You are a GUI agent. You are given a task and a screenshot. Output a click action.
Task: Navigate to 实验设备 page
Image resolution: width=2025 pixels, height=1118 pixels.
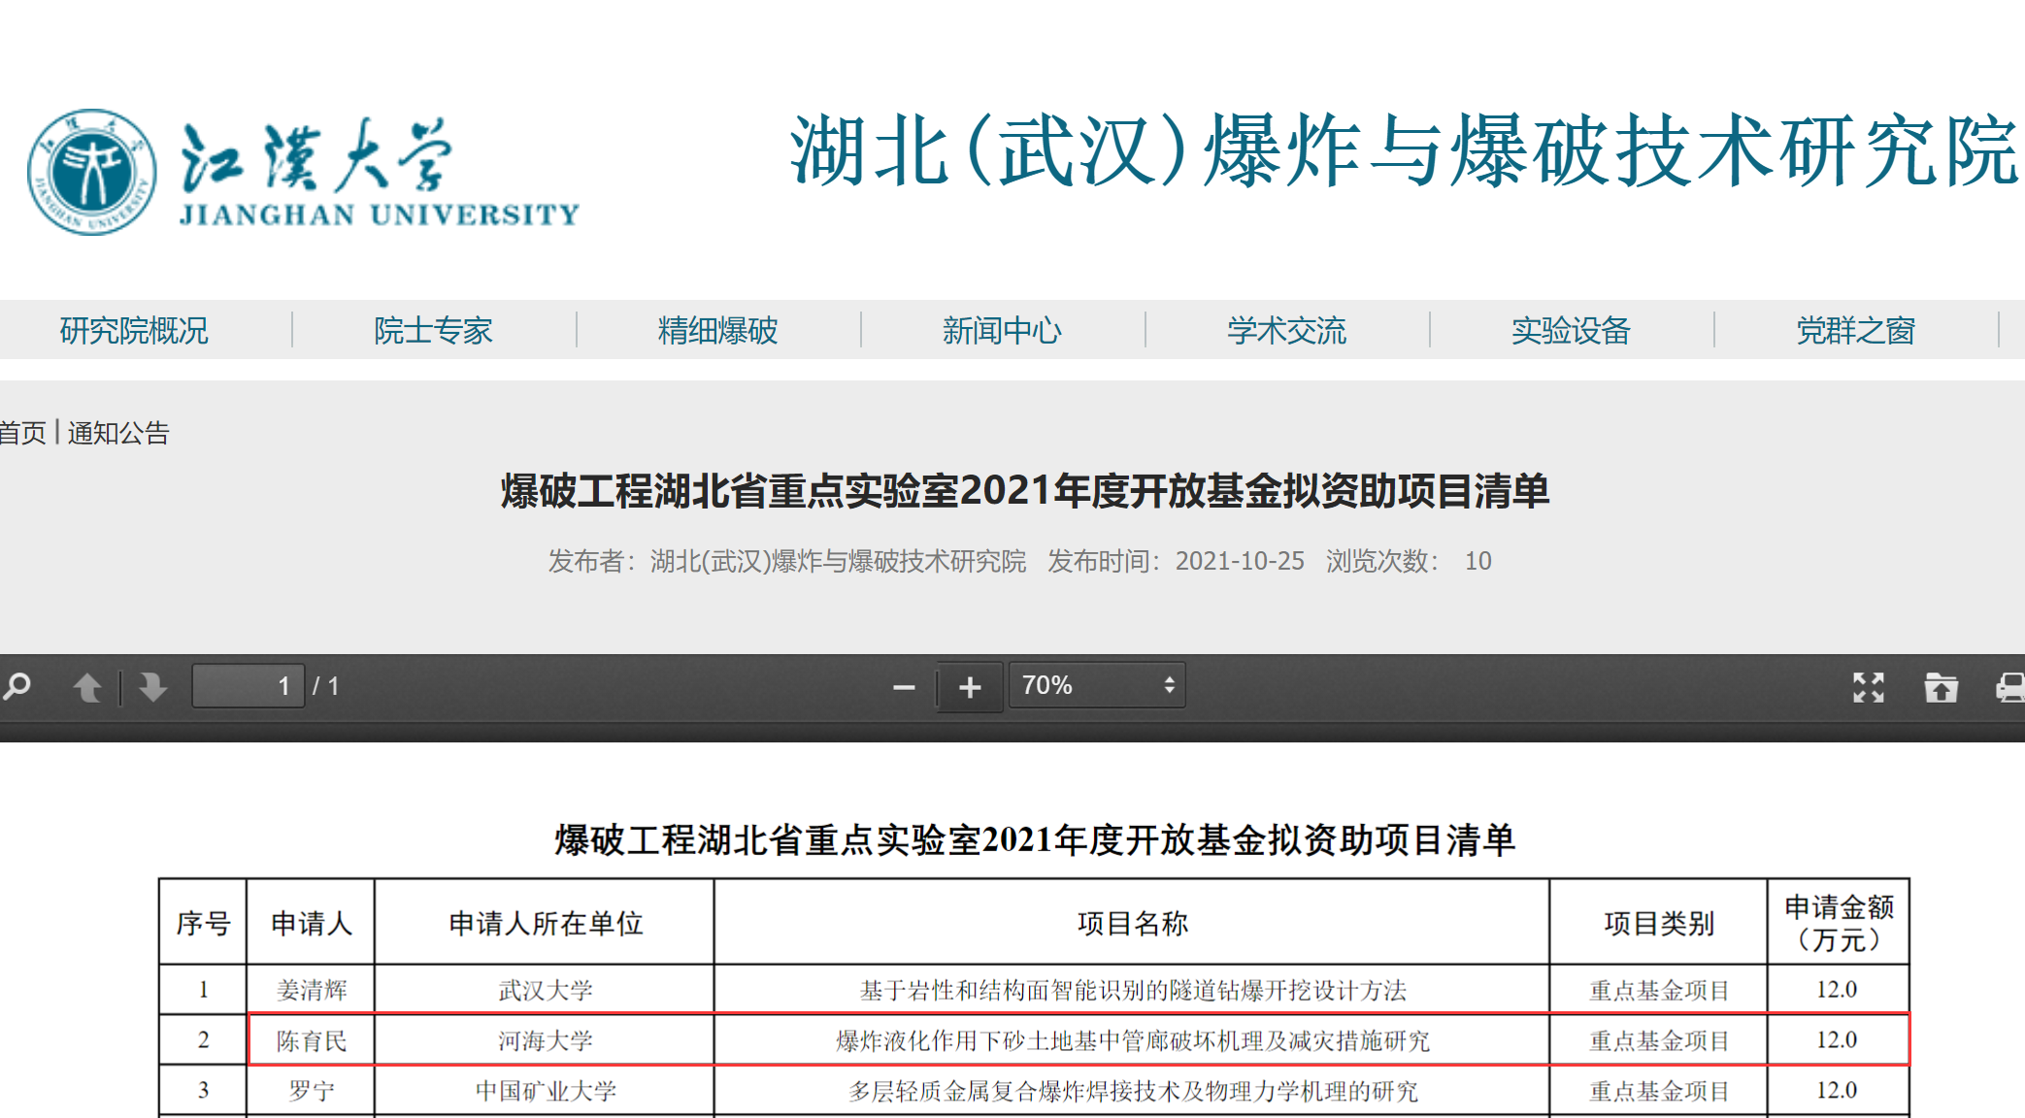pyautogui.click(x=1571, y=330)
